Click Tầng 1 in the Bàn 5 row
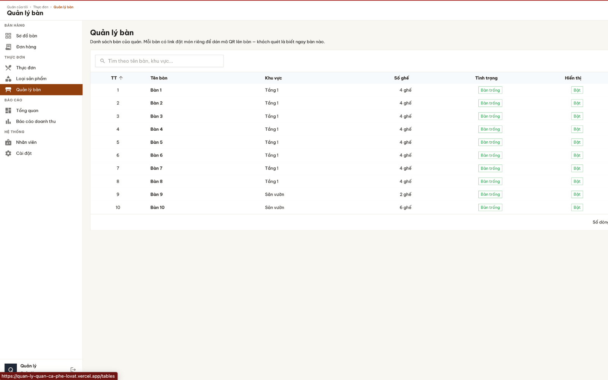Viewport: 608px width, 380px height. point(272,142)
